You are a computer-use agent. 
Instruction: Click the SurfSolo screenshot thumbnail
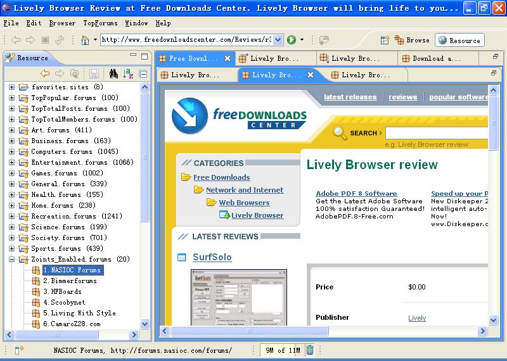(x=239, y=297)
